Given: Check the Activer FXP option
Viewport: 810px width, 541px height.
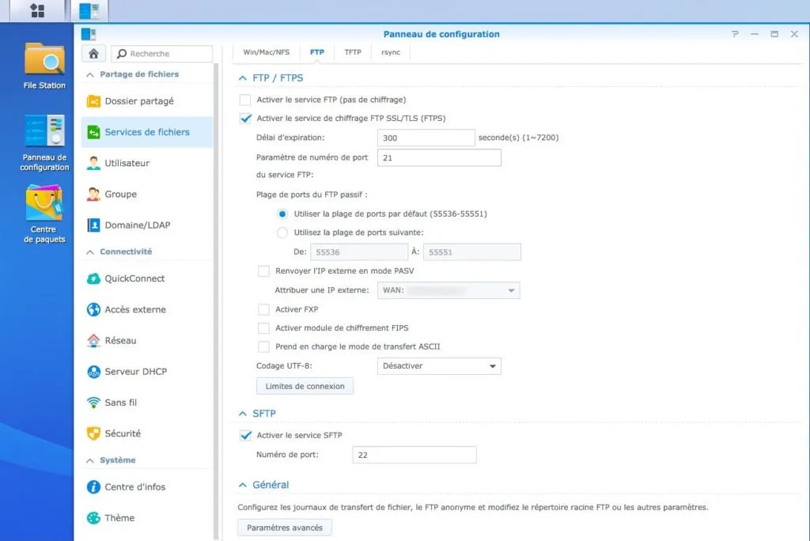Looking at the screenshot, I should click(x=264, y=309).
